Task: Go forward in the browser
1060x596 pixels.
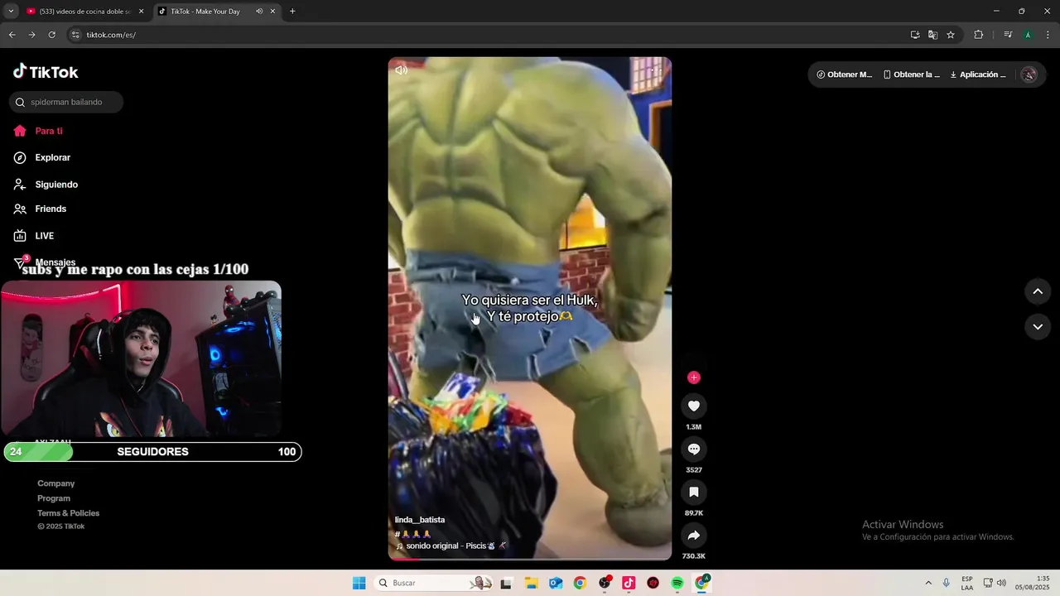Action: (x=31, y=35)
